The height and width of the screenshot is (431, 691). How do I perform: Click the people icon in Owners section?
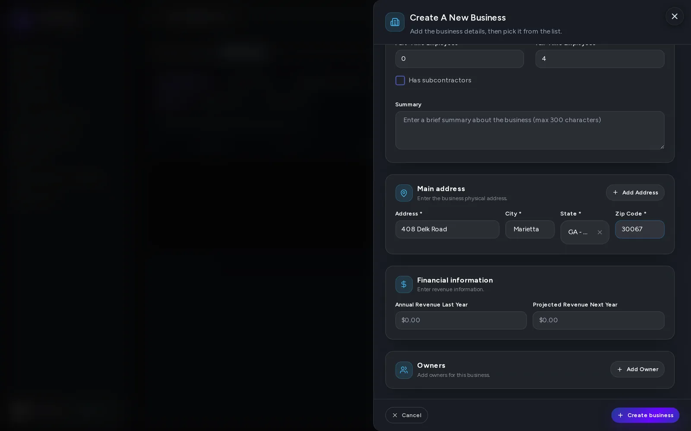[404, 370]
